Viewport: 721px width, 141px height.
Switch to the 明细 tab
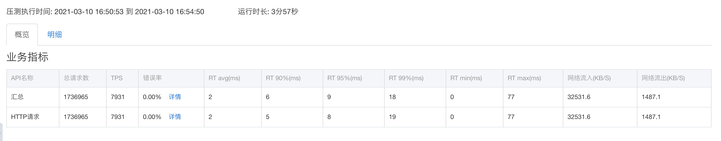pyautogui.click(x=55, y=35)
